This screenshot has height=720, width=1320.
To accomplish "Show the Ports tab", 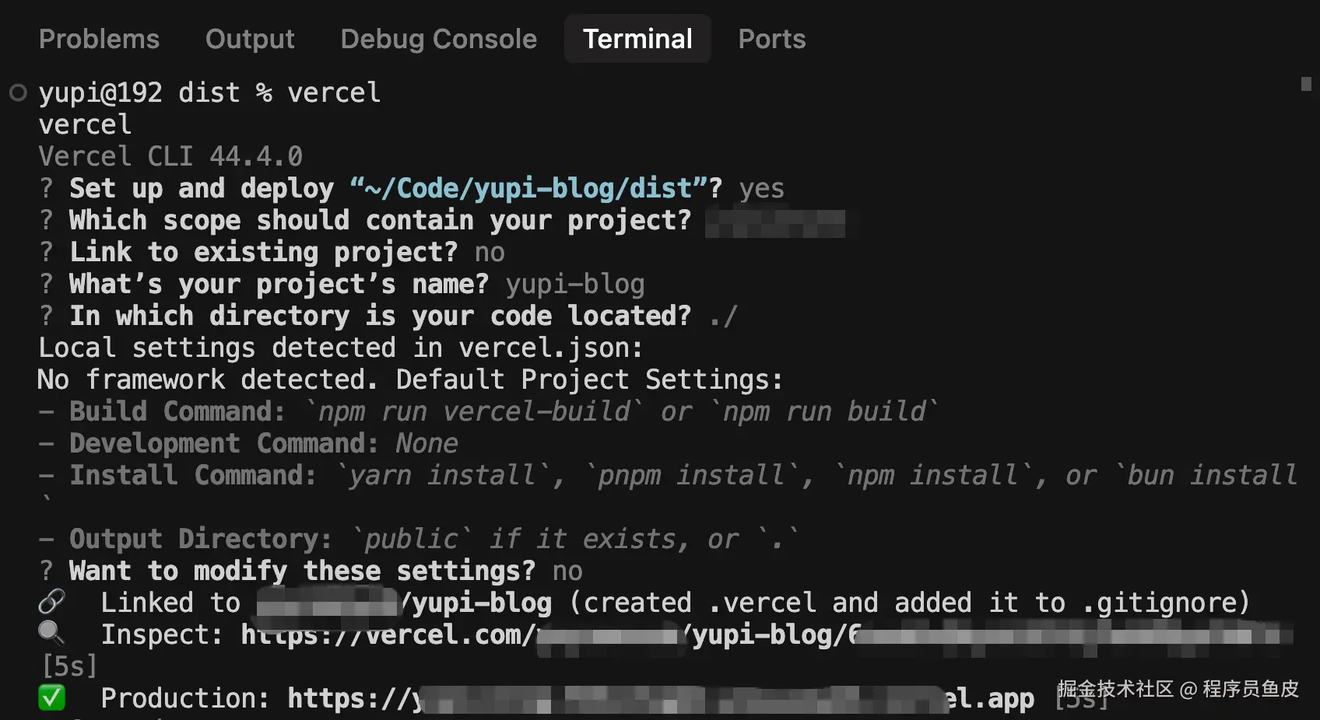I will tap(771, 39).
